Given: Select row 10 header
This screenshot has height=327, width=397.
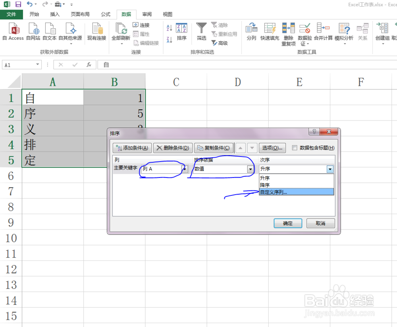Looking at the screenshot, I should click(x=11, y=238).
